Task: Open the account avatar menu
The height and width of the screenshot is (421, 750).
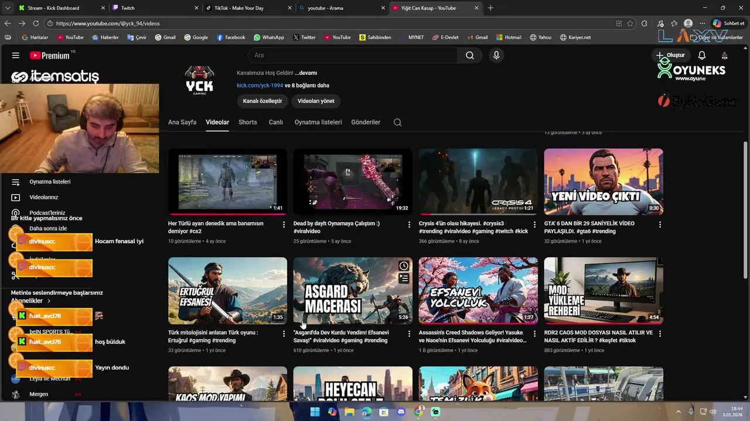Action: (x=724, y=55)
